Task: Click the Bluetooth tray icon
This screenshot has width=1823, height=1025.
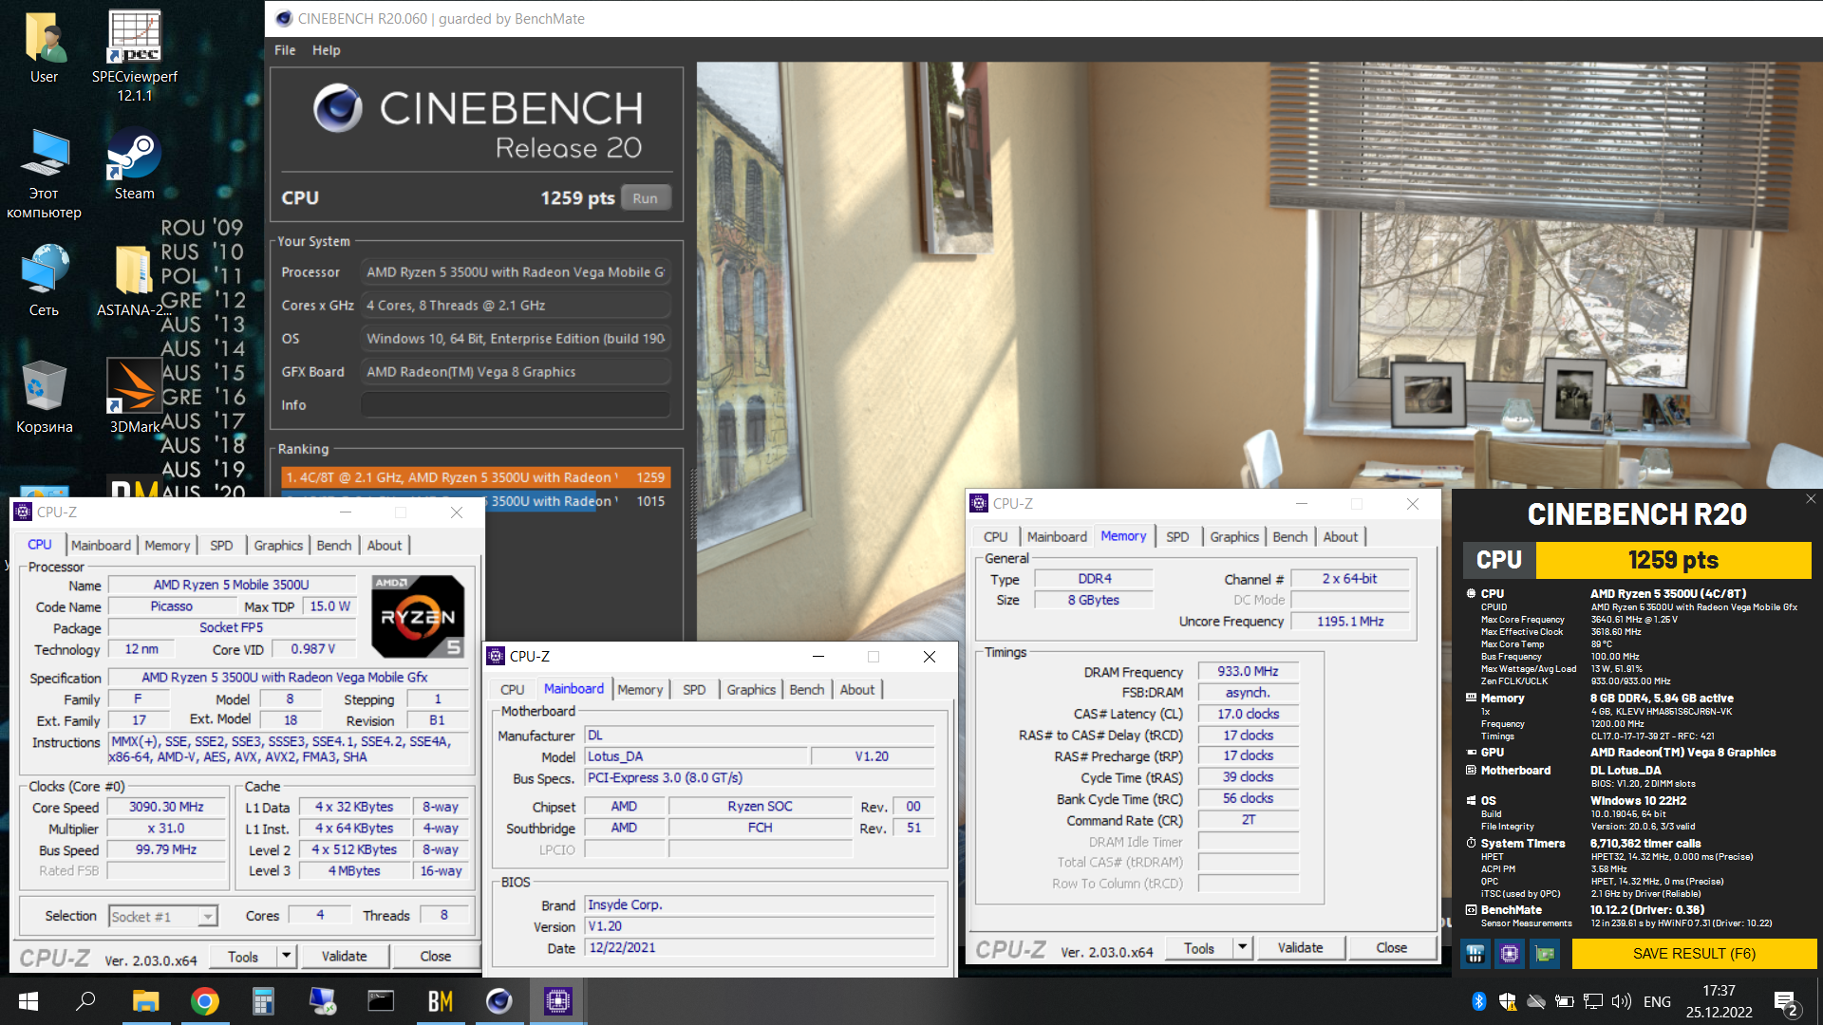Action: coord(1478,1001)
